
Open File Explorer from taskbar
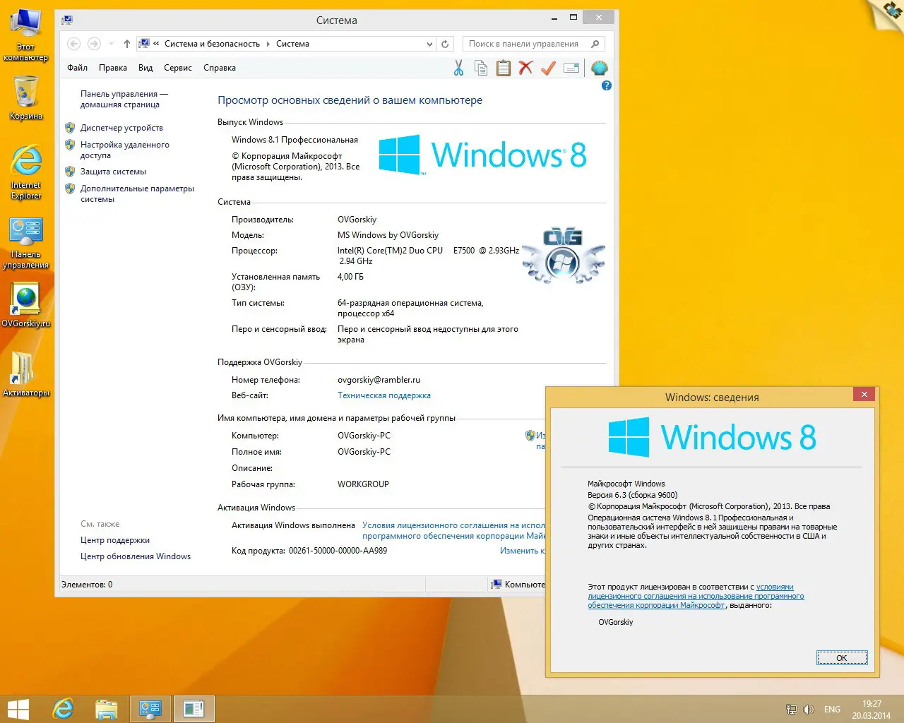(x=106, y=709)
